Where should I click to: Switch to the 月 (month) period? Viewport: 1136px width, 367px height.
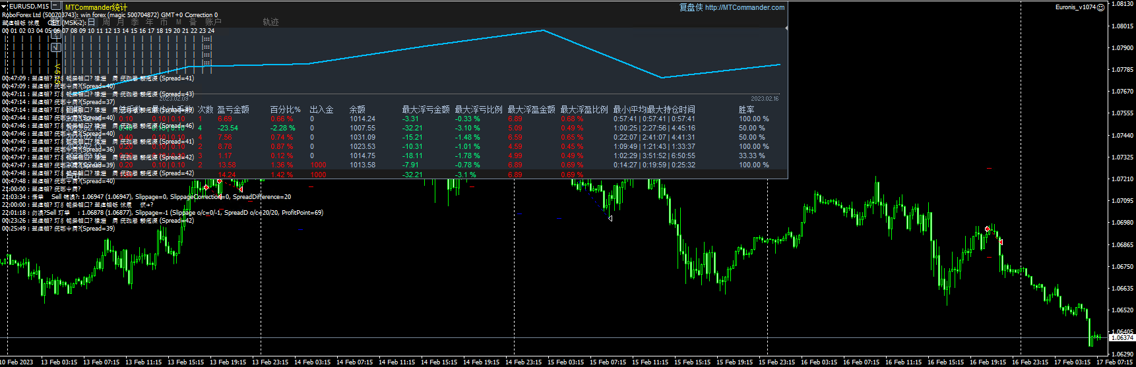[120, 22]
